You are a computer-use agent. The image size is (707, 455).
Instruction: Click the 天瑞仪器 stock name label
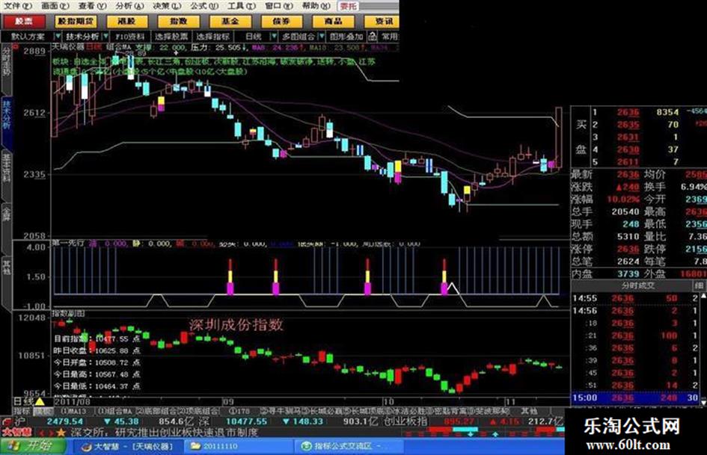tap(68, 46)
